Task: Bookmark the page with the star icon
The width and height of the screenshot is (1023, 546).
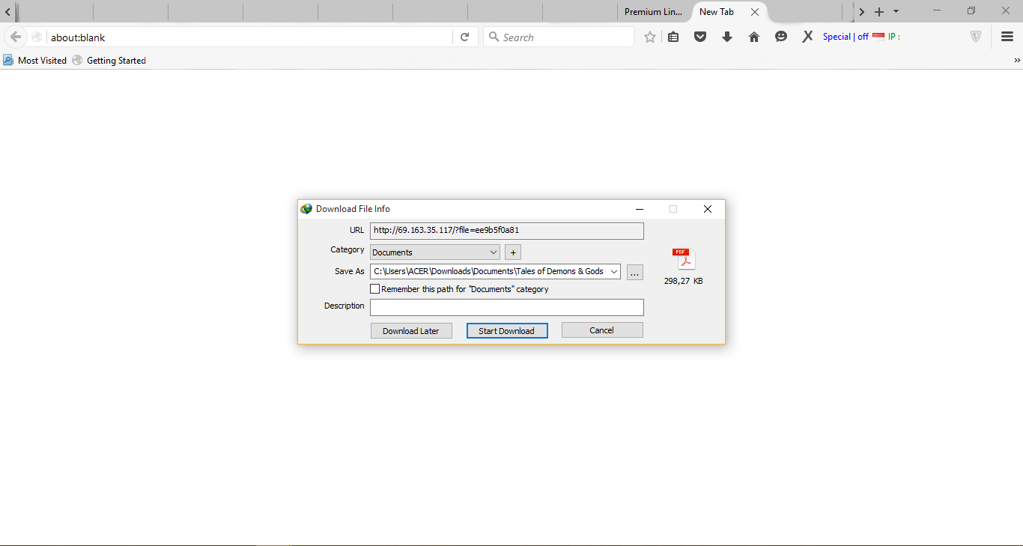Action: (649, 36)
